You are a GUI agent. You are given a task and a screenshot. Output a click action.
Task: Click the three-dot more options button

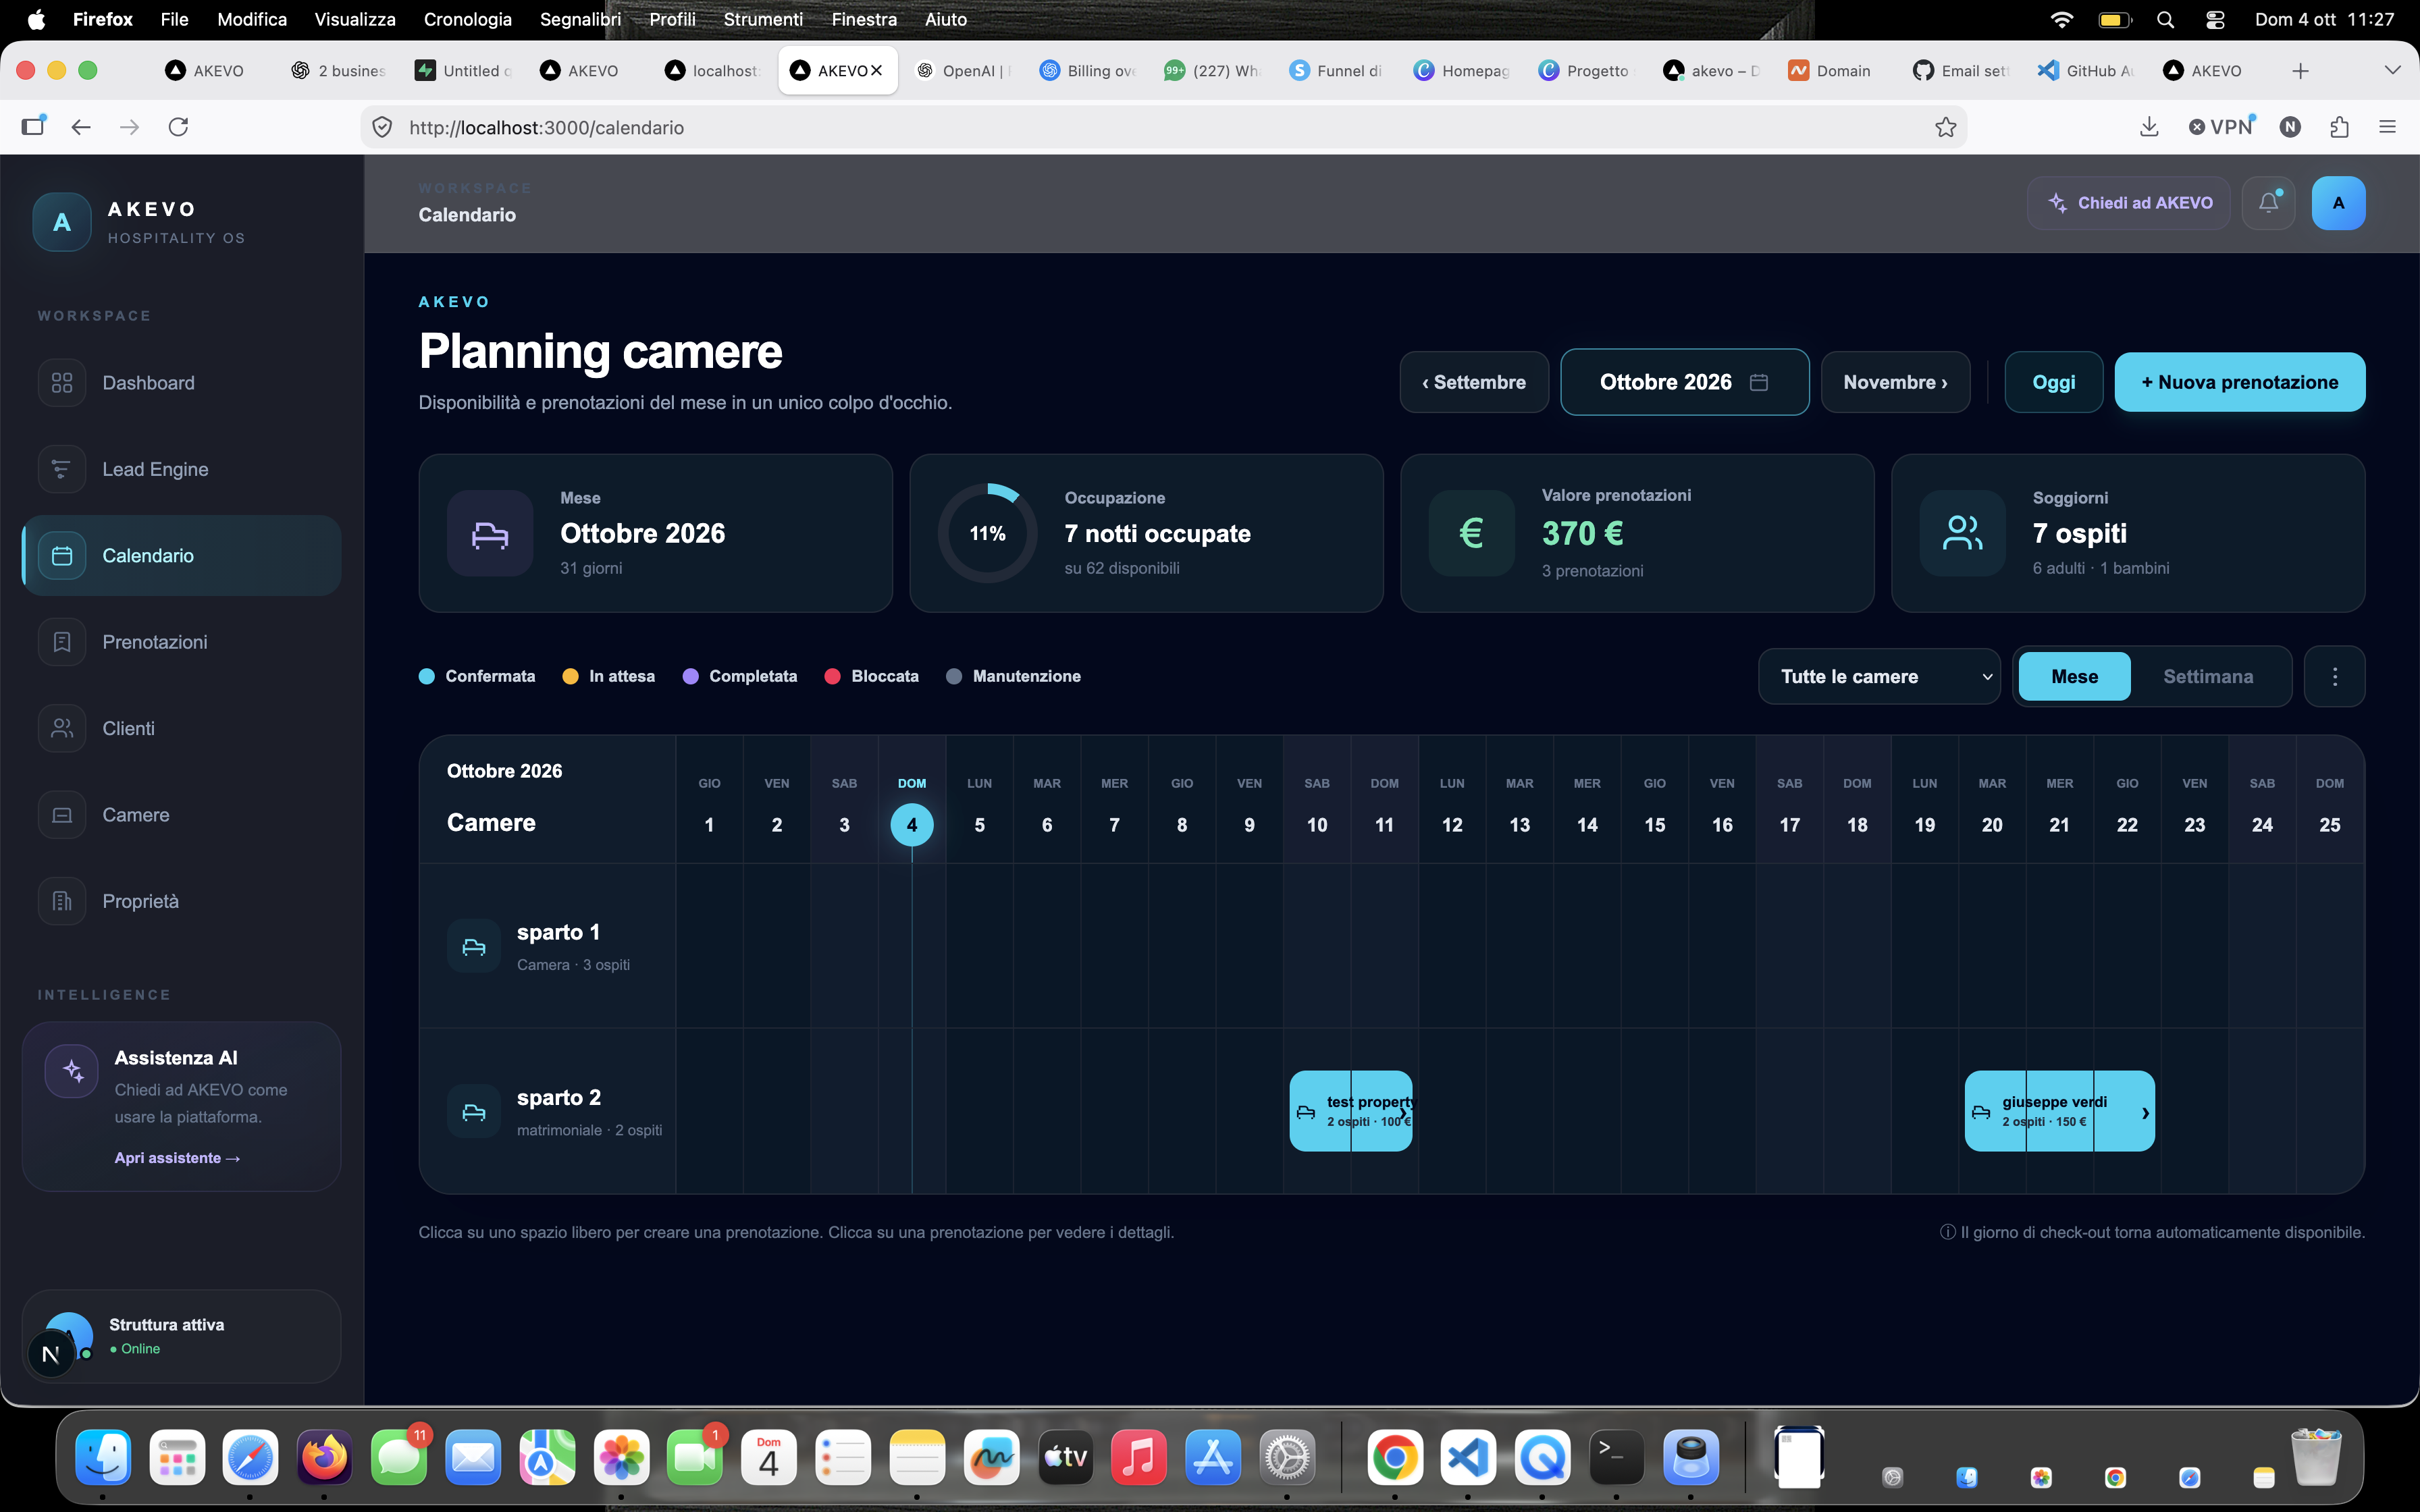[2335, 677]
